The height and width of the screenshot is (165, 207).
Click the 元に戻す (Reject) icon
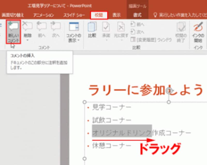click(121, 27)
